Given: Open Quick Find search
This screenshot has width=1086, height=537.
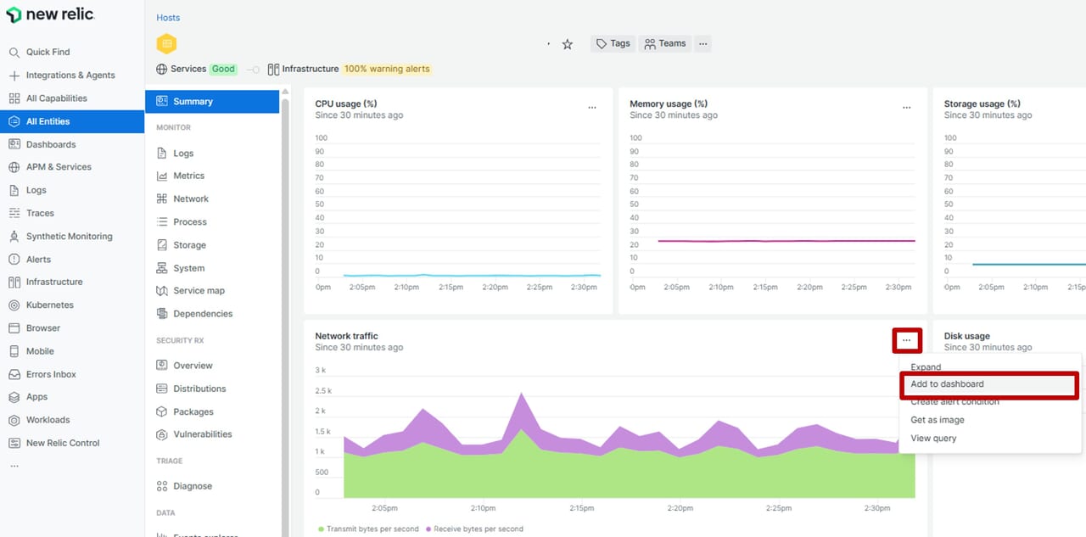Looking at the screenshot, I should pos(48,53).
